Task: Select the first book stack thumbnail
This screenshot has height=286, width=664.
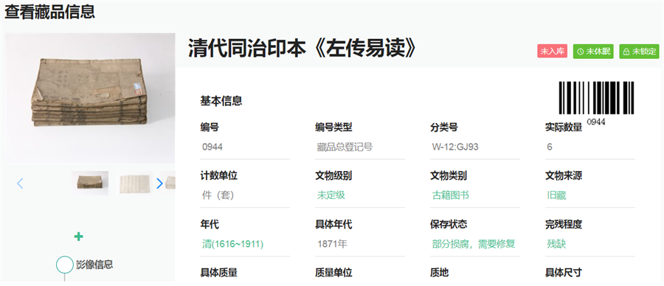Action: coord(90,184)
